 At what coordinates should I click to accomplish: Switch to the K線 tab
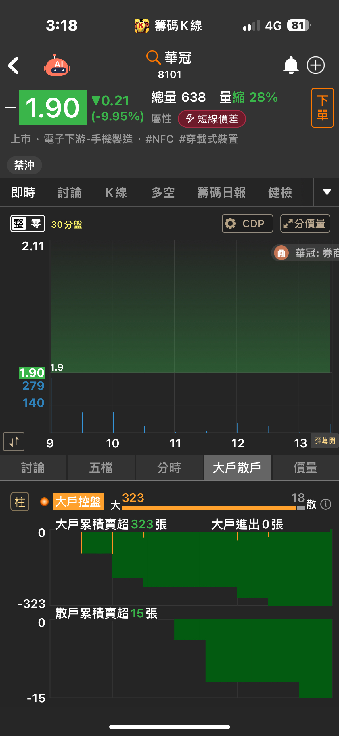coord(116,192)
